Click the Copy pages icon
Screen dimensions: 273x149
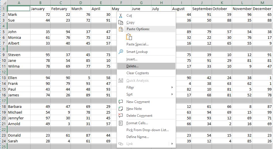[121, 22]
